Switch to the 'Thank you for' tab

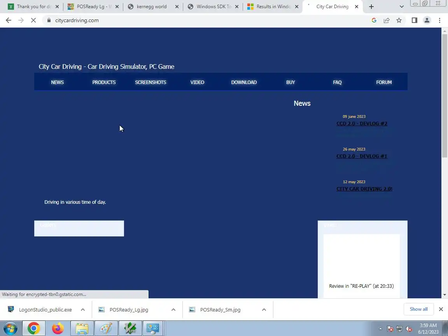click(34, 7)
